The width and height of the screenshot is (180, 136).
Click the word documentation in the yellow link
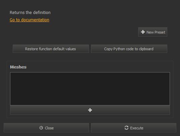coord(35,20)
